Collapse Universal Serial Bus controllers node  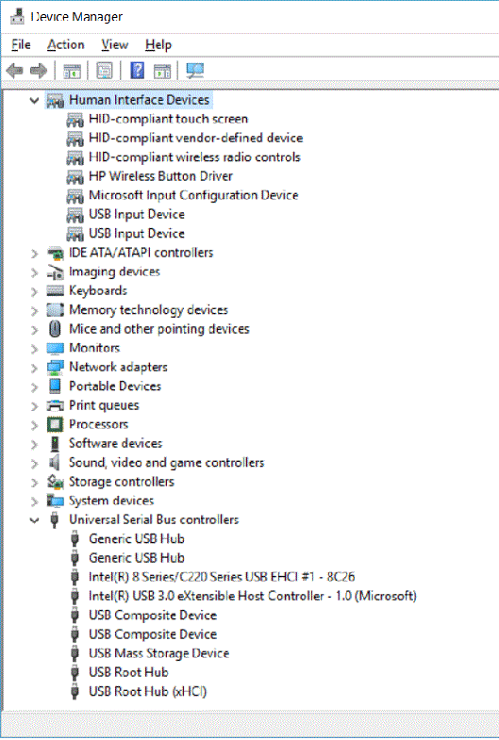tap(34, 520)
